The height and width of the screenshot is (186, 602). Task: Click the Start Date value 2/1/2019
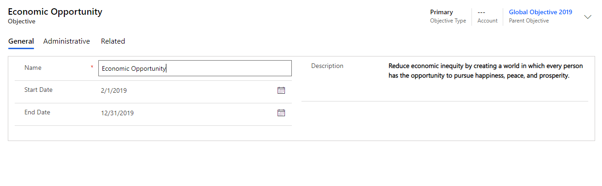pyautogui.click(x=114, y=91)
